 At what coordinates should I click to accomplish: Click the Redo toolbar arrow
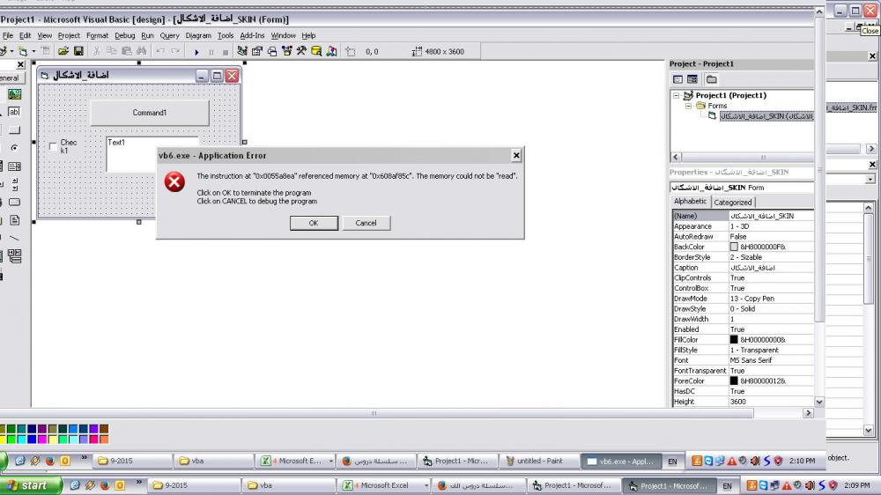tap(175, 51)
